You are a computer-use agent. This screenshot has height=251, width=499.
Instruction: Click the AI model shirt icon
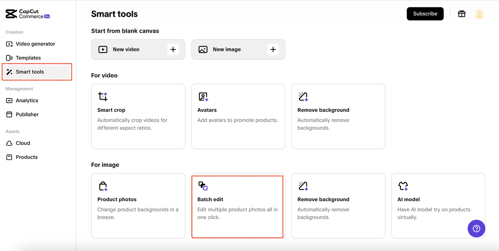coord(403,186)
